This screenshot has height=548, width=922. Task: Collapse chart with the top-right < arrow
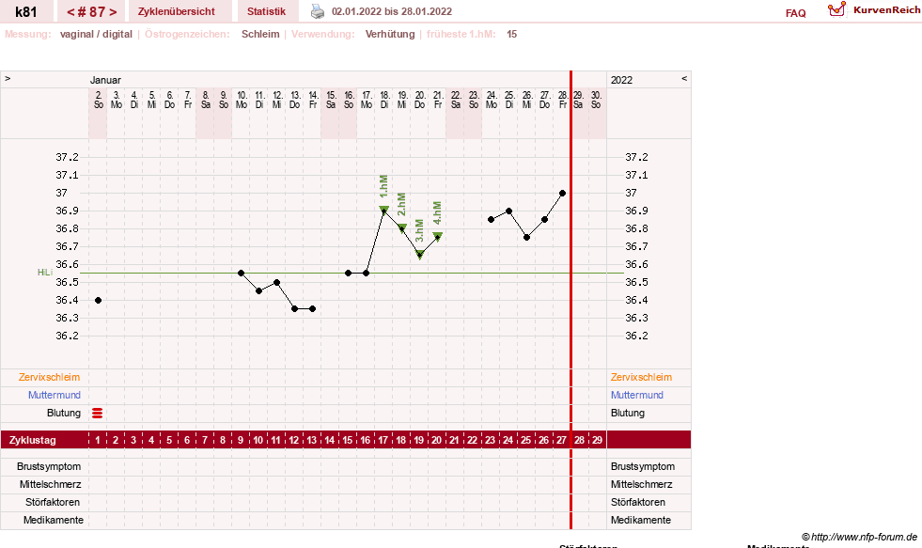click(x=684, y=78)
